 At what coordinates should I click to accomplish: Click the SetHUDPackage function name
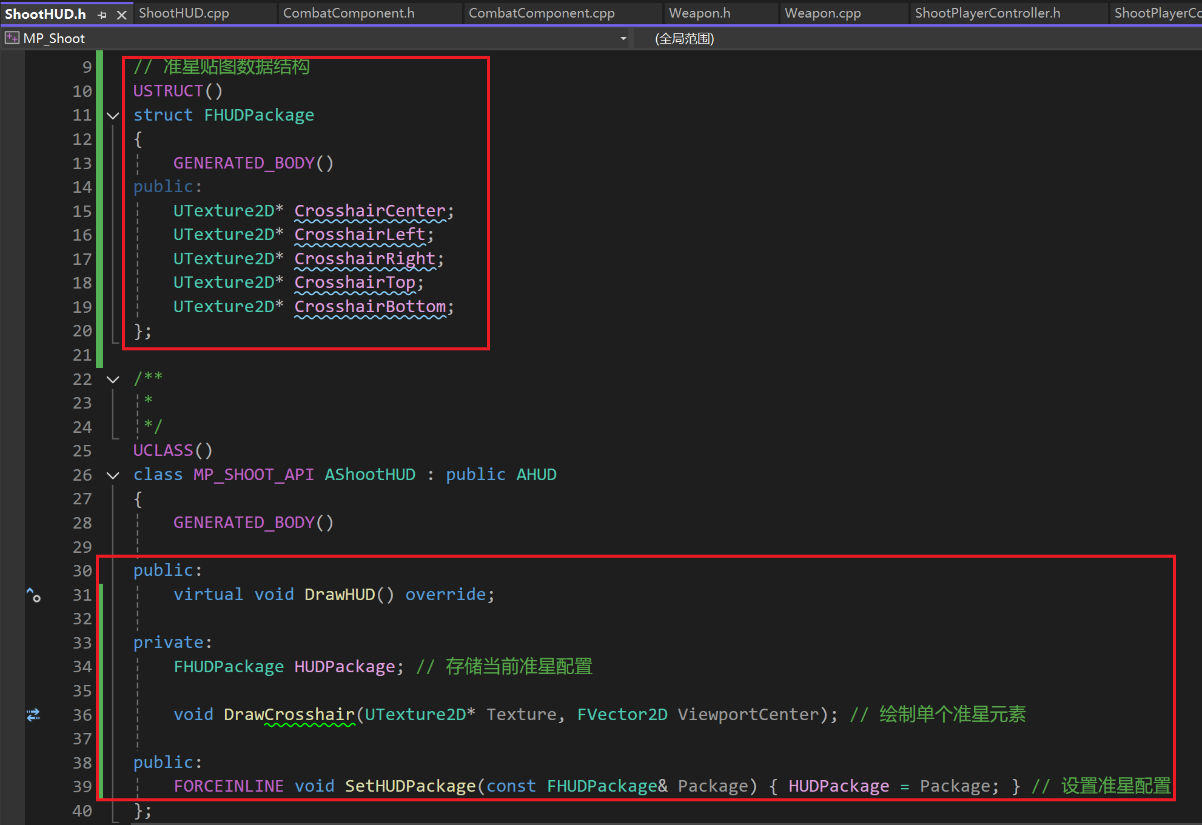coord(410,786)
